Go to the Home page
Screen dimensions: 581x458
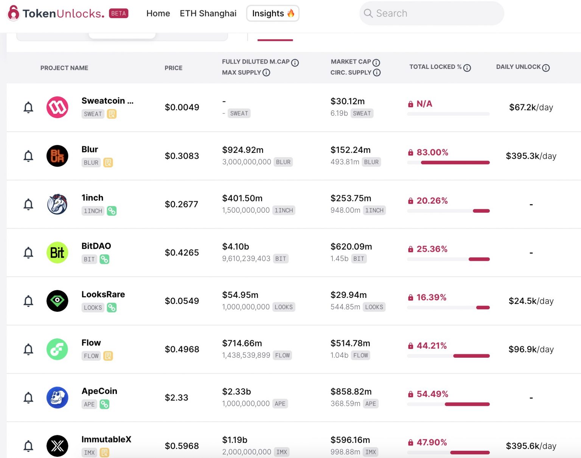(x=158, y=13)
